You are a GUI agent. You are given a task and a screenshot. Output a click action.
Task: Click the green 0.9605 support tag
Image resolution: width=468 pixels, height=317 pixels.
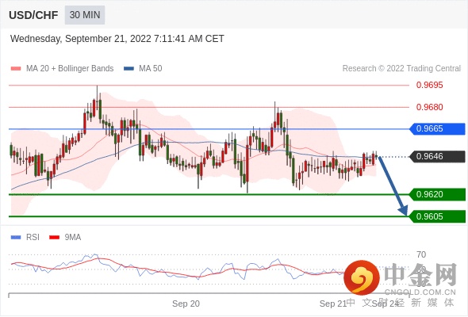pyautogui.click(x=438, y=216)
